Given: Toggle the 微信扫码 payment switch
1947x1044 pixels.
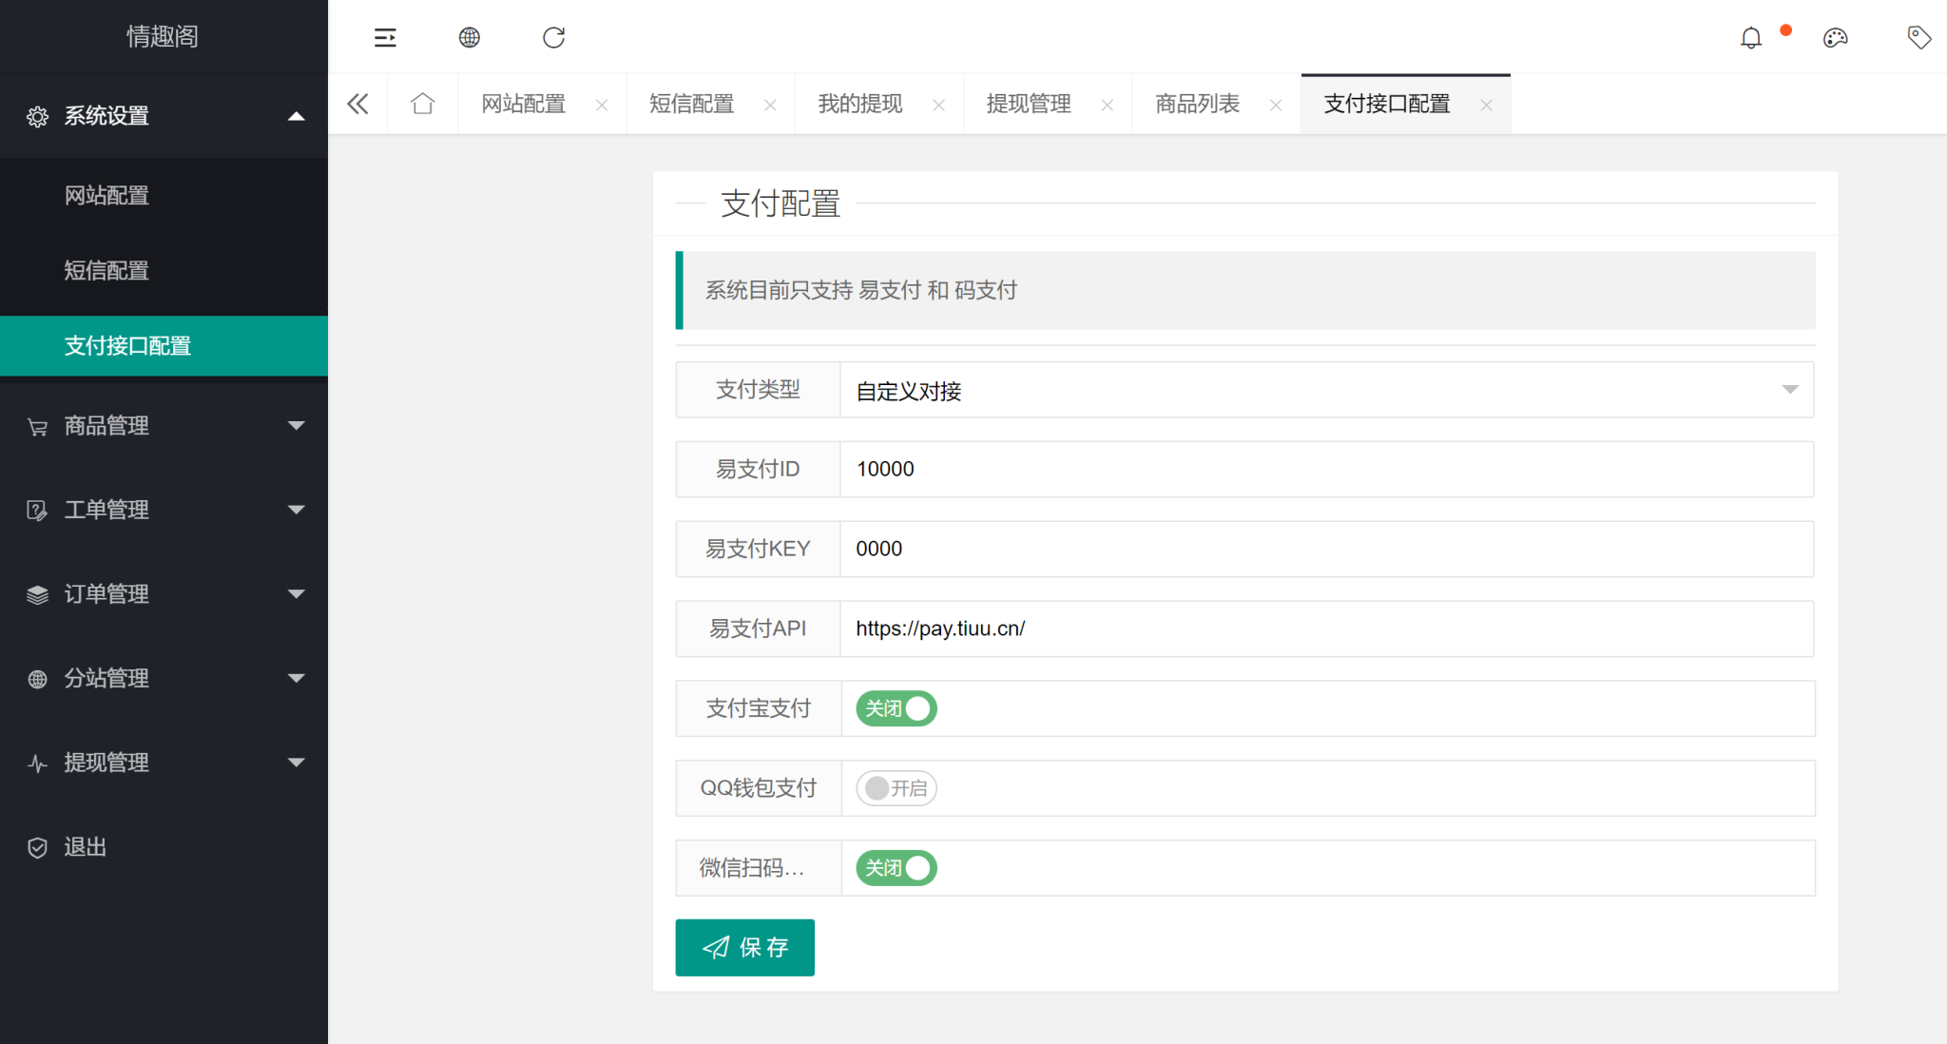Looking at the screenshot, I should 894,867.
